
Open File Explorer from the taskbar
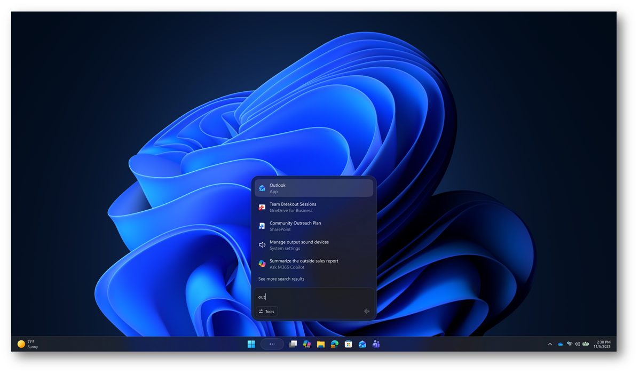pos(321,344)
